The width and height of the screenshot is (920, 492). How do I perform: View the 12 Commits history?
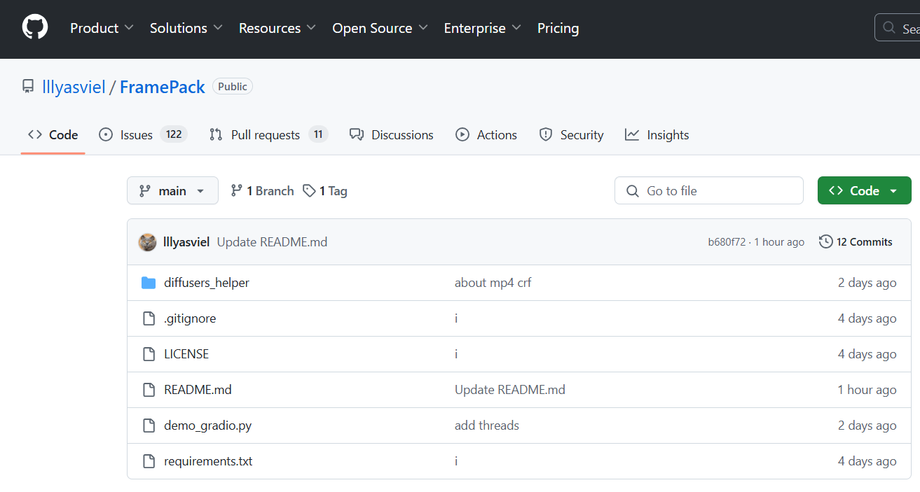click(x=856, y=242)
